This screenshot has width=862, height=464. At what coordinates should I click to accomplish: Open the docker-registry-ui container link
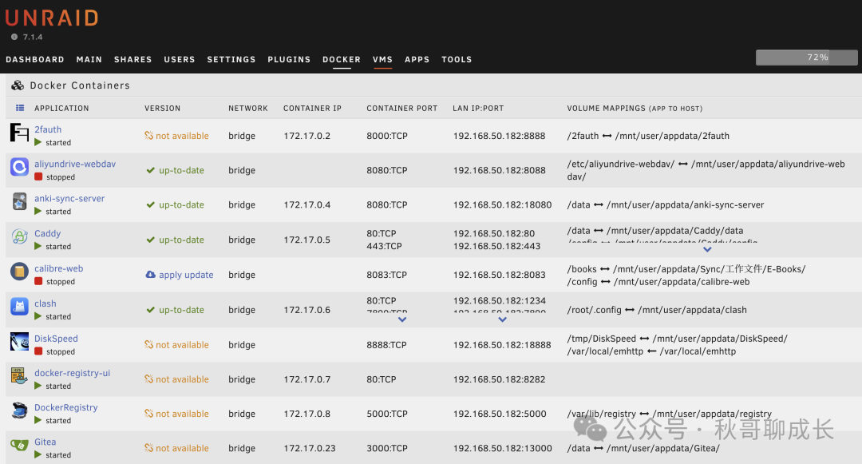pos(72,373)
